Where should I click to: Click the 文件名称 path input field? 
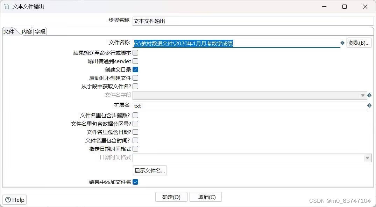(x=236, y=43)
